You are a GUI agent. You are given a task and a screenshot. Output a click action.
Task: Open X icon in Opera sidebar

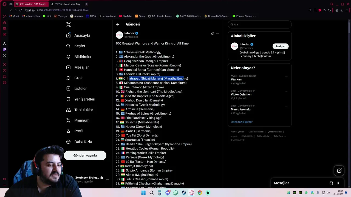(x=4, y=56)
